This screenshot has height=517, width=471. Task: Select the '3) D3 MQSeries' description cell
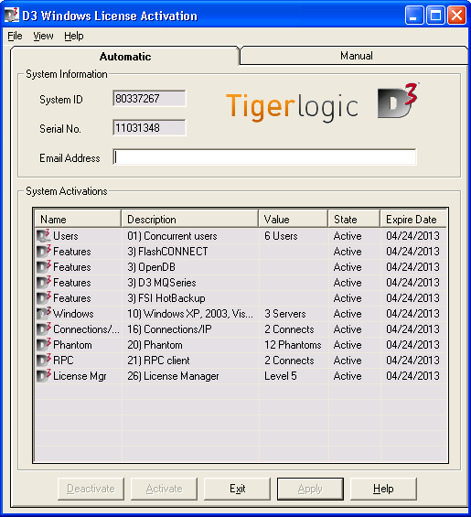190,282
